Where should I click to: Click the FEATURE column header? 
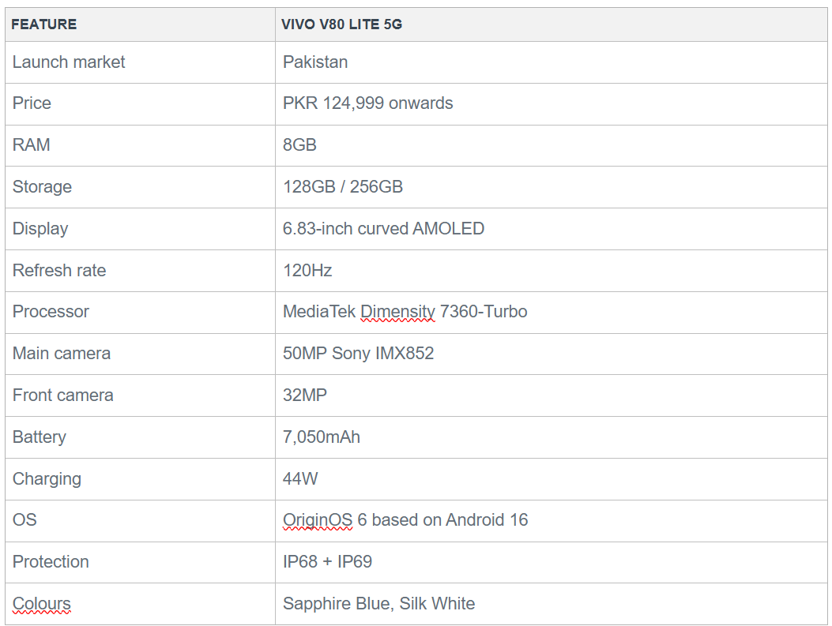pyautogui.click(x=44, y=24)
